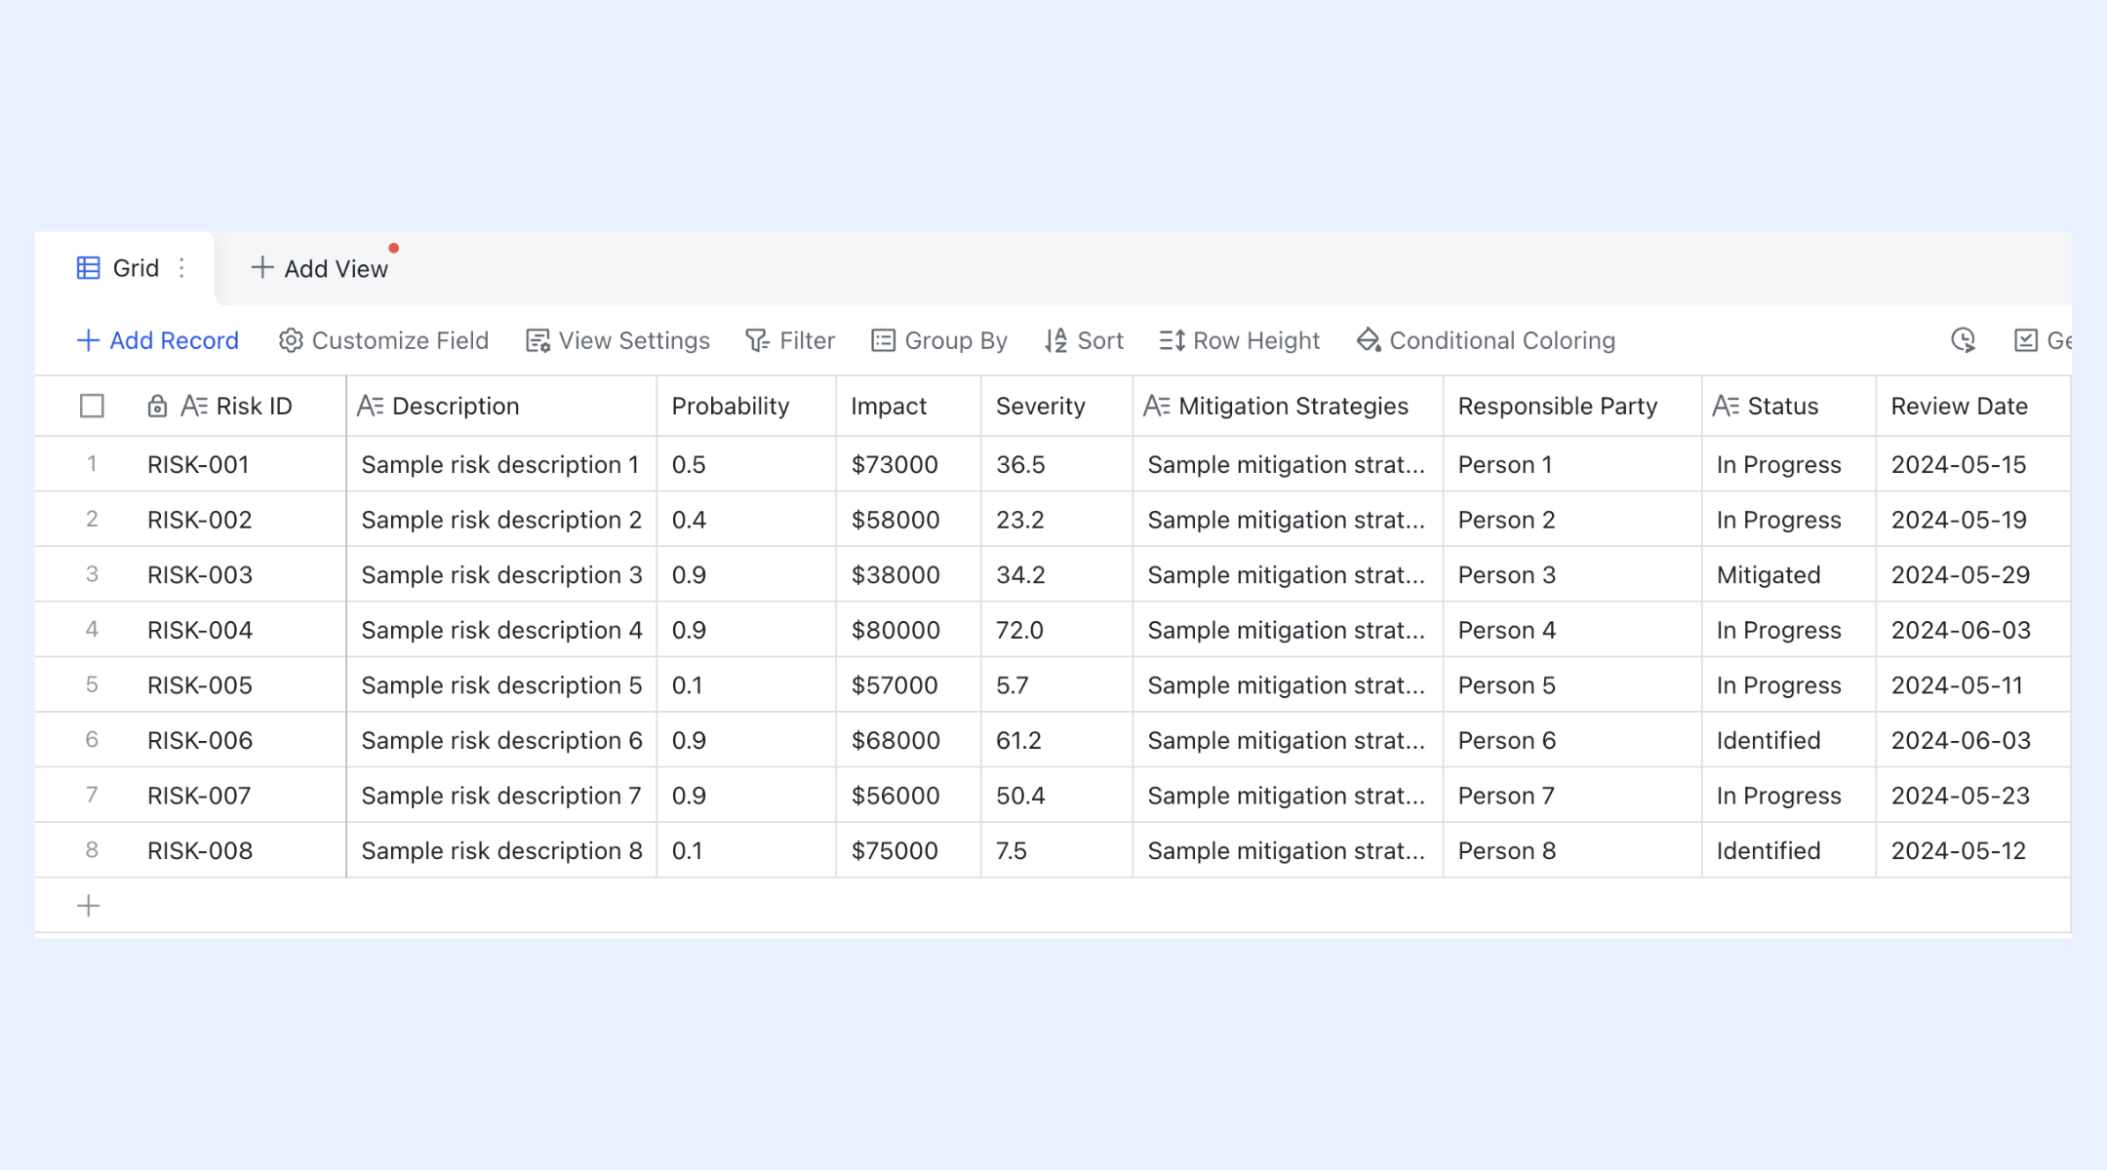
Task: Click the Mitigation Strategies column header
Action: [1288, 406]
